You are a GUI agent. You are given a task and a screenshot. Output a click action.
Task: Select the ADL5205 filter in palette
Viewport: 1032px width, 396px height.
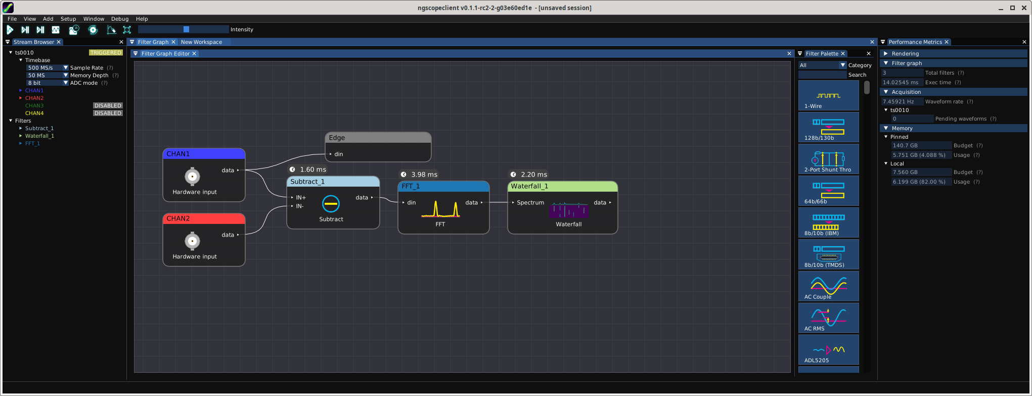[828, 350]
